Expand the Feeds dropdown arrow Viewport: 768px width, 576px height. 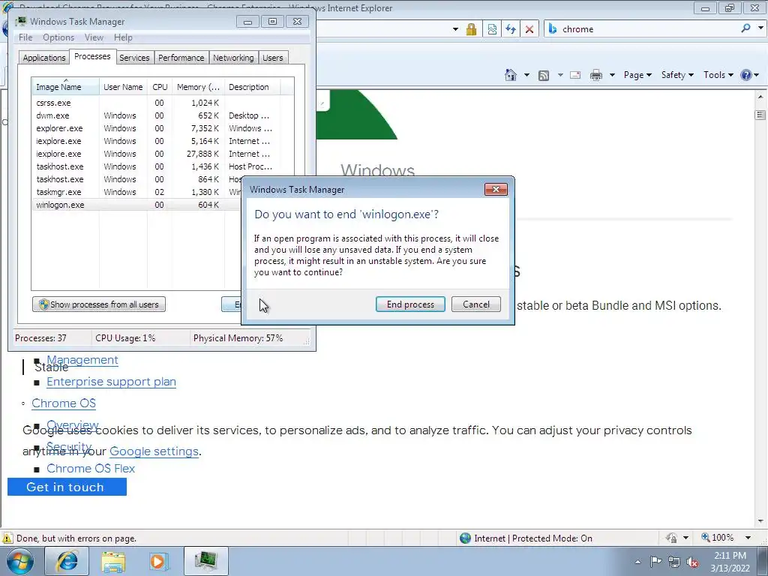[x=559, y=76]
